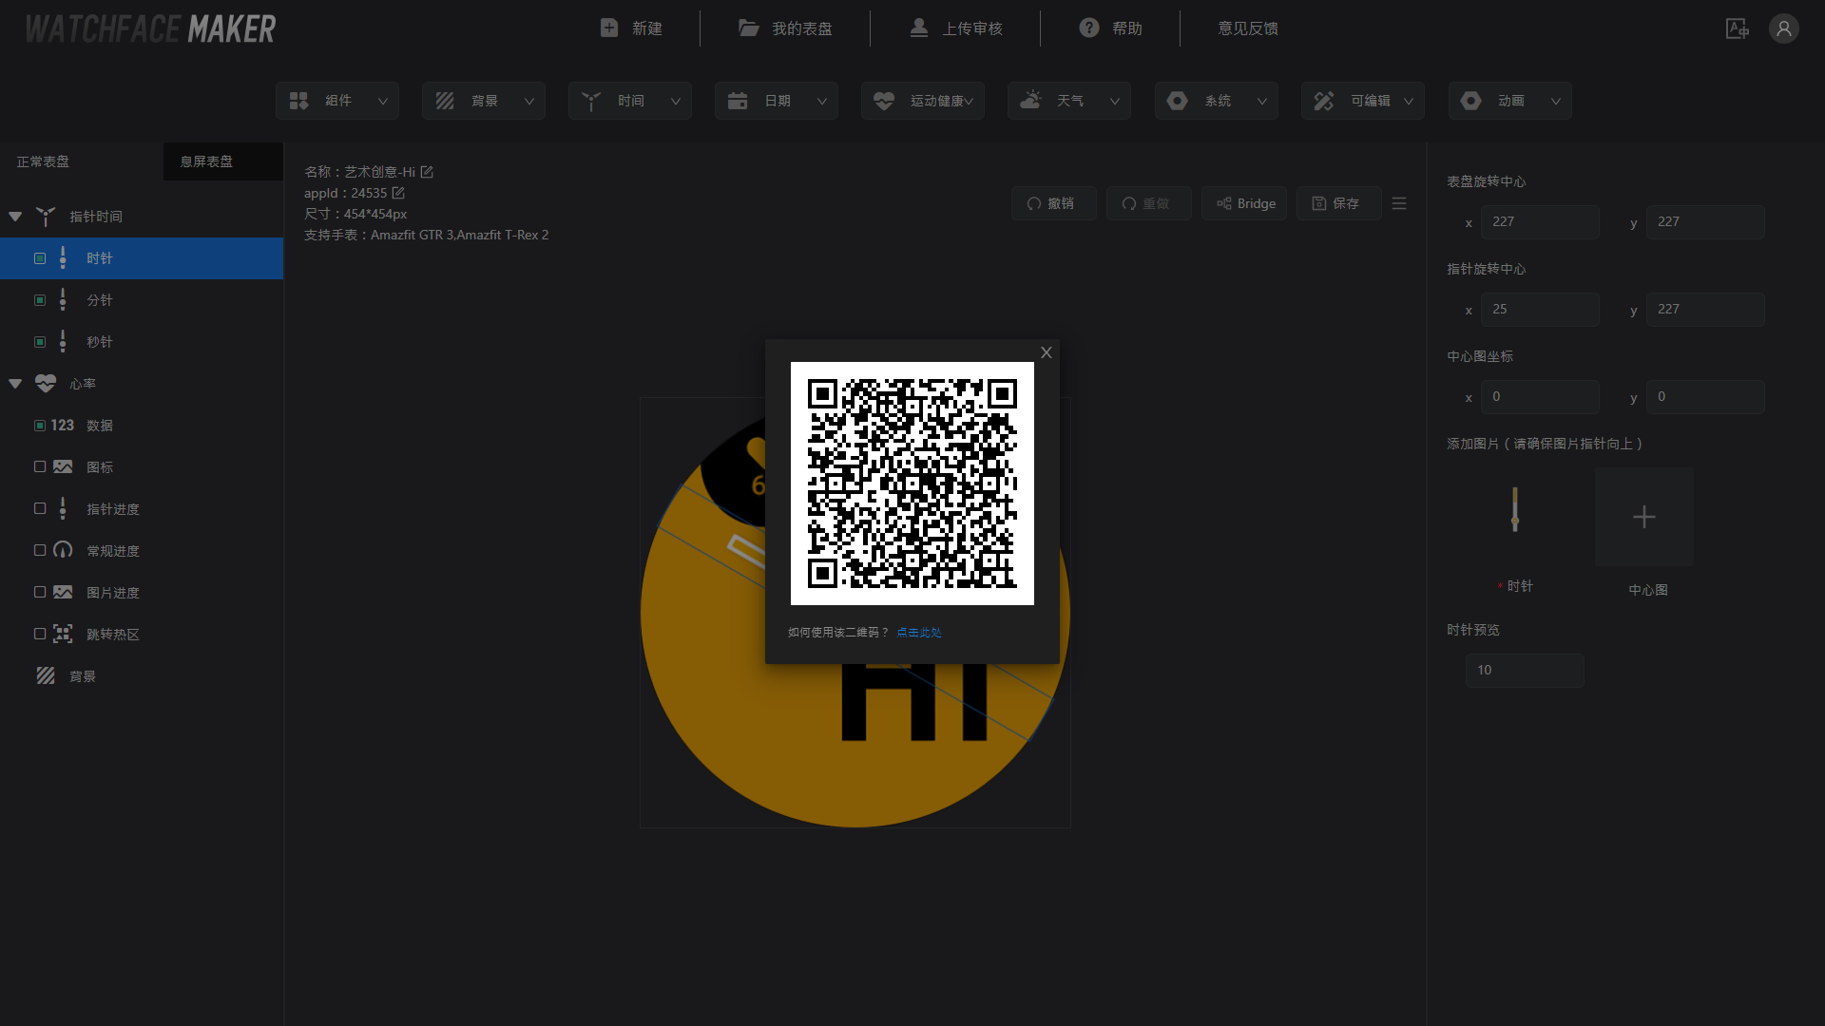The image size is (1825, 1026).
Task: Expand the 天气 dropdown arrow
Action: point(1115,101)
